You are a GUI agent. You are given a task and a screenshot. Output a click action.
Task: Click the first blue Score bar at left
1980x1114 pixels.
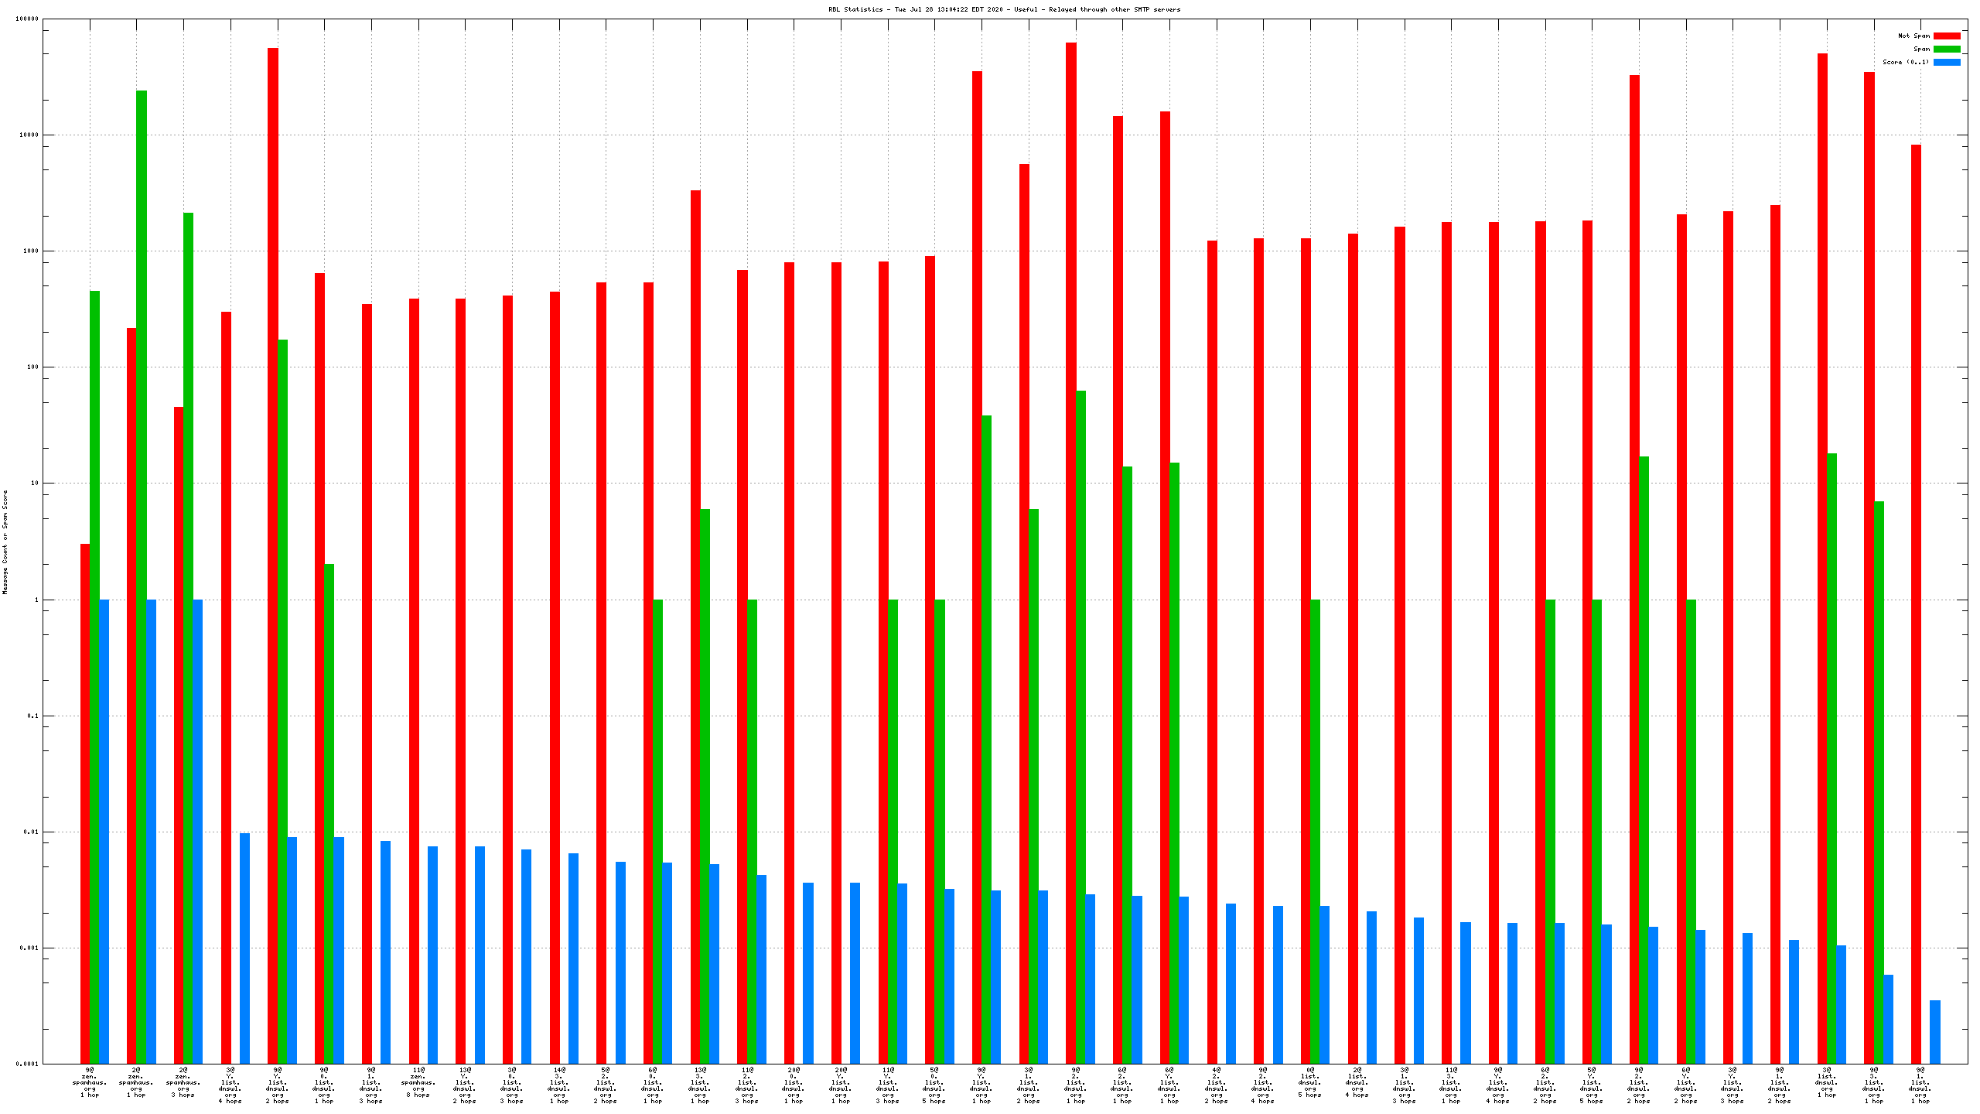104,831
